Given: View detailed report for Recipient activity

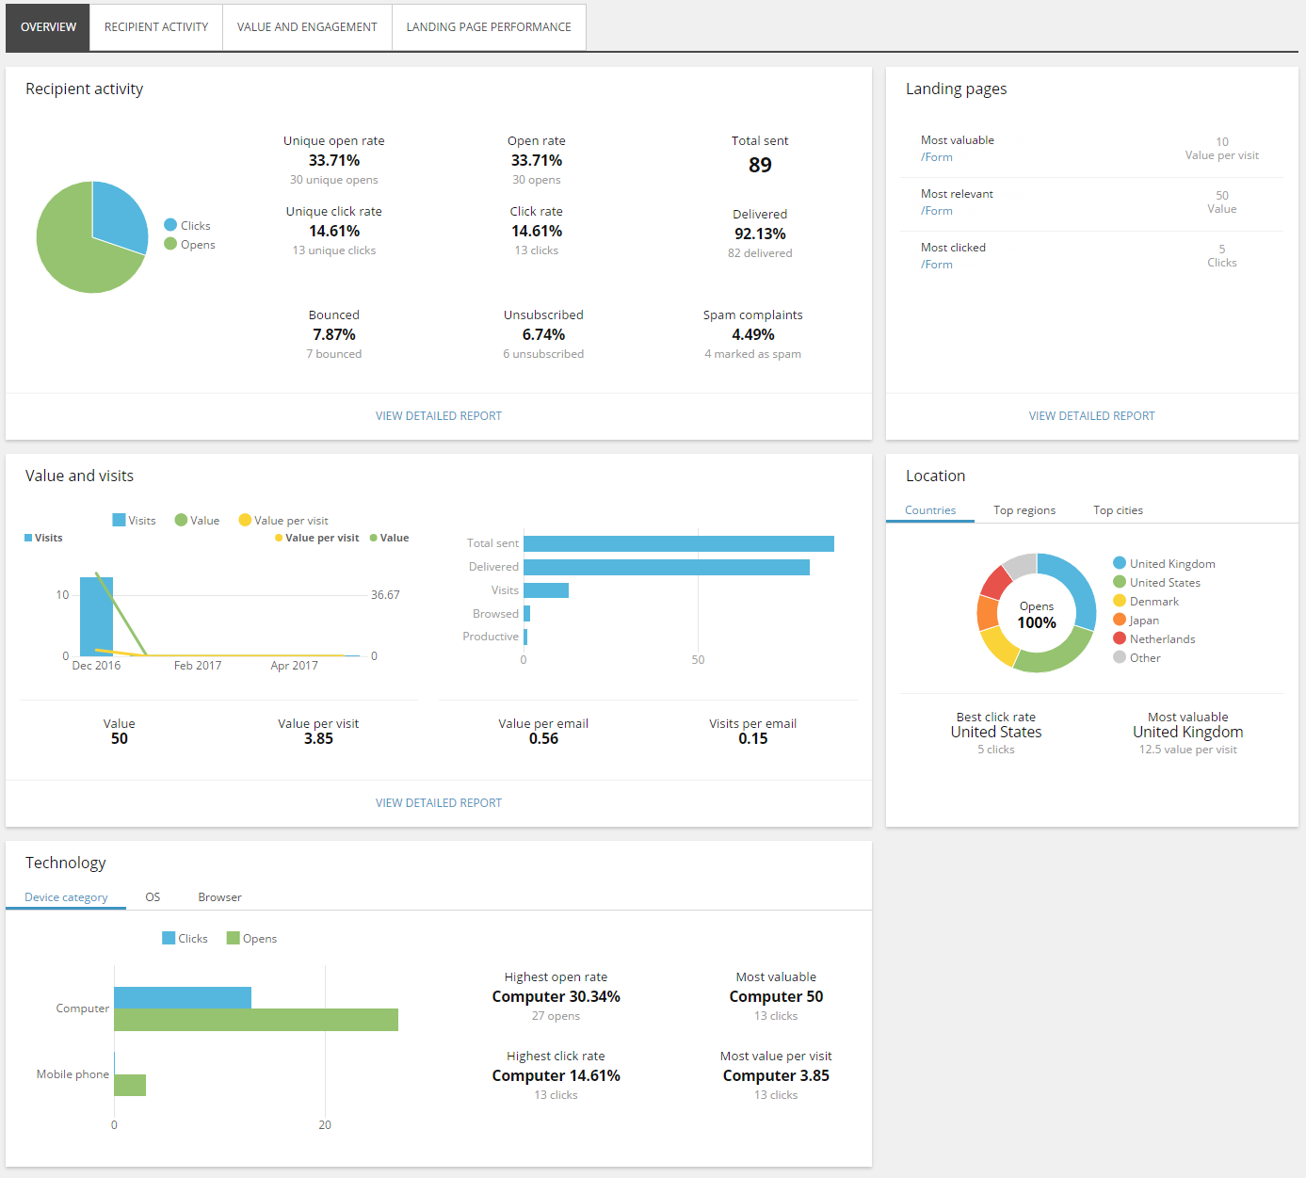Looking at the screenshot, I should pyautogui.click(x=438, y=416).
